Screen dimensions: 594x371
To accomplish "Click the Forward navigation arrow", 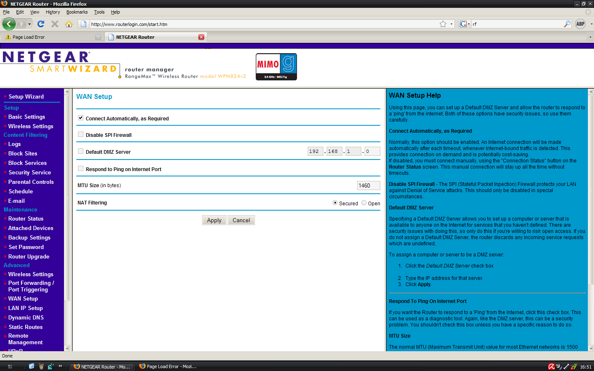I will pyautogui.click(x=21, y=24).
